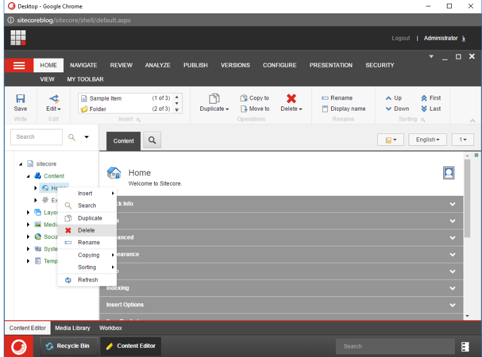Click the content tree Search input field
Image resolution: width=482 pixels, height=357 pixels.
click(36, 137)
